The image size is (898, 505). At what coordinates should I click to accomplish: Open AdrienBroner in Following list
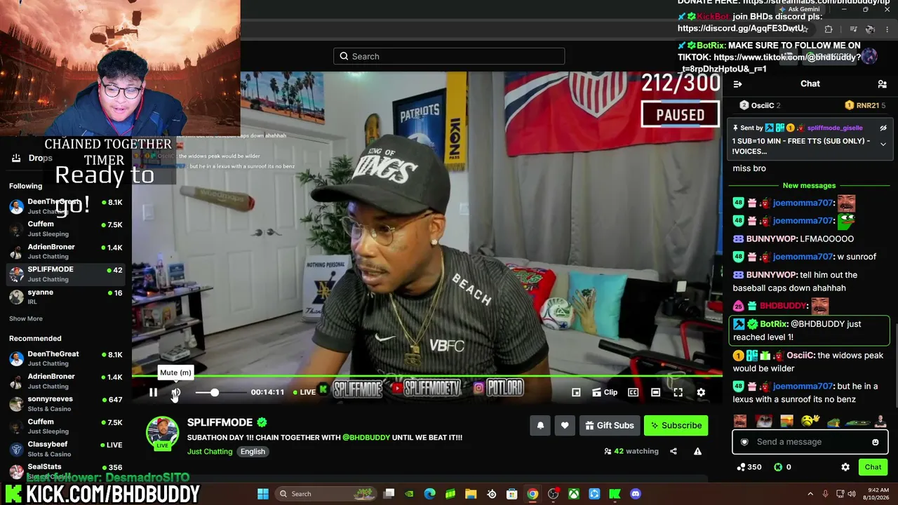coord(66,251)
